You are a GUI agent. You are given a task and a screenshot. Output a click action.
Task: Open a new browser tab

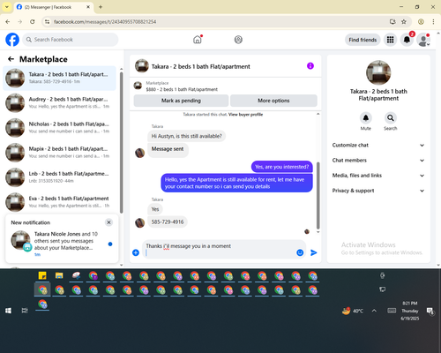click(x=101, y=7)
